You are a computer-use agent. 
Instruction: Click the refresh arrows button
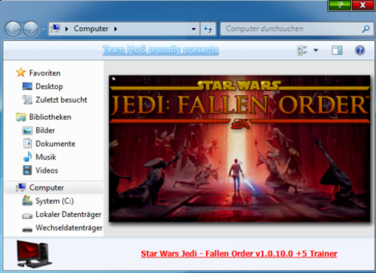point(208,29)
